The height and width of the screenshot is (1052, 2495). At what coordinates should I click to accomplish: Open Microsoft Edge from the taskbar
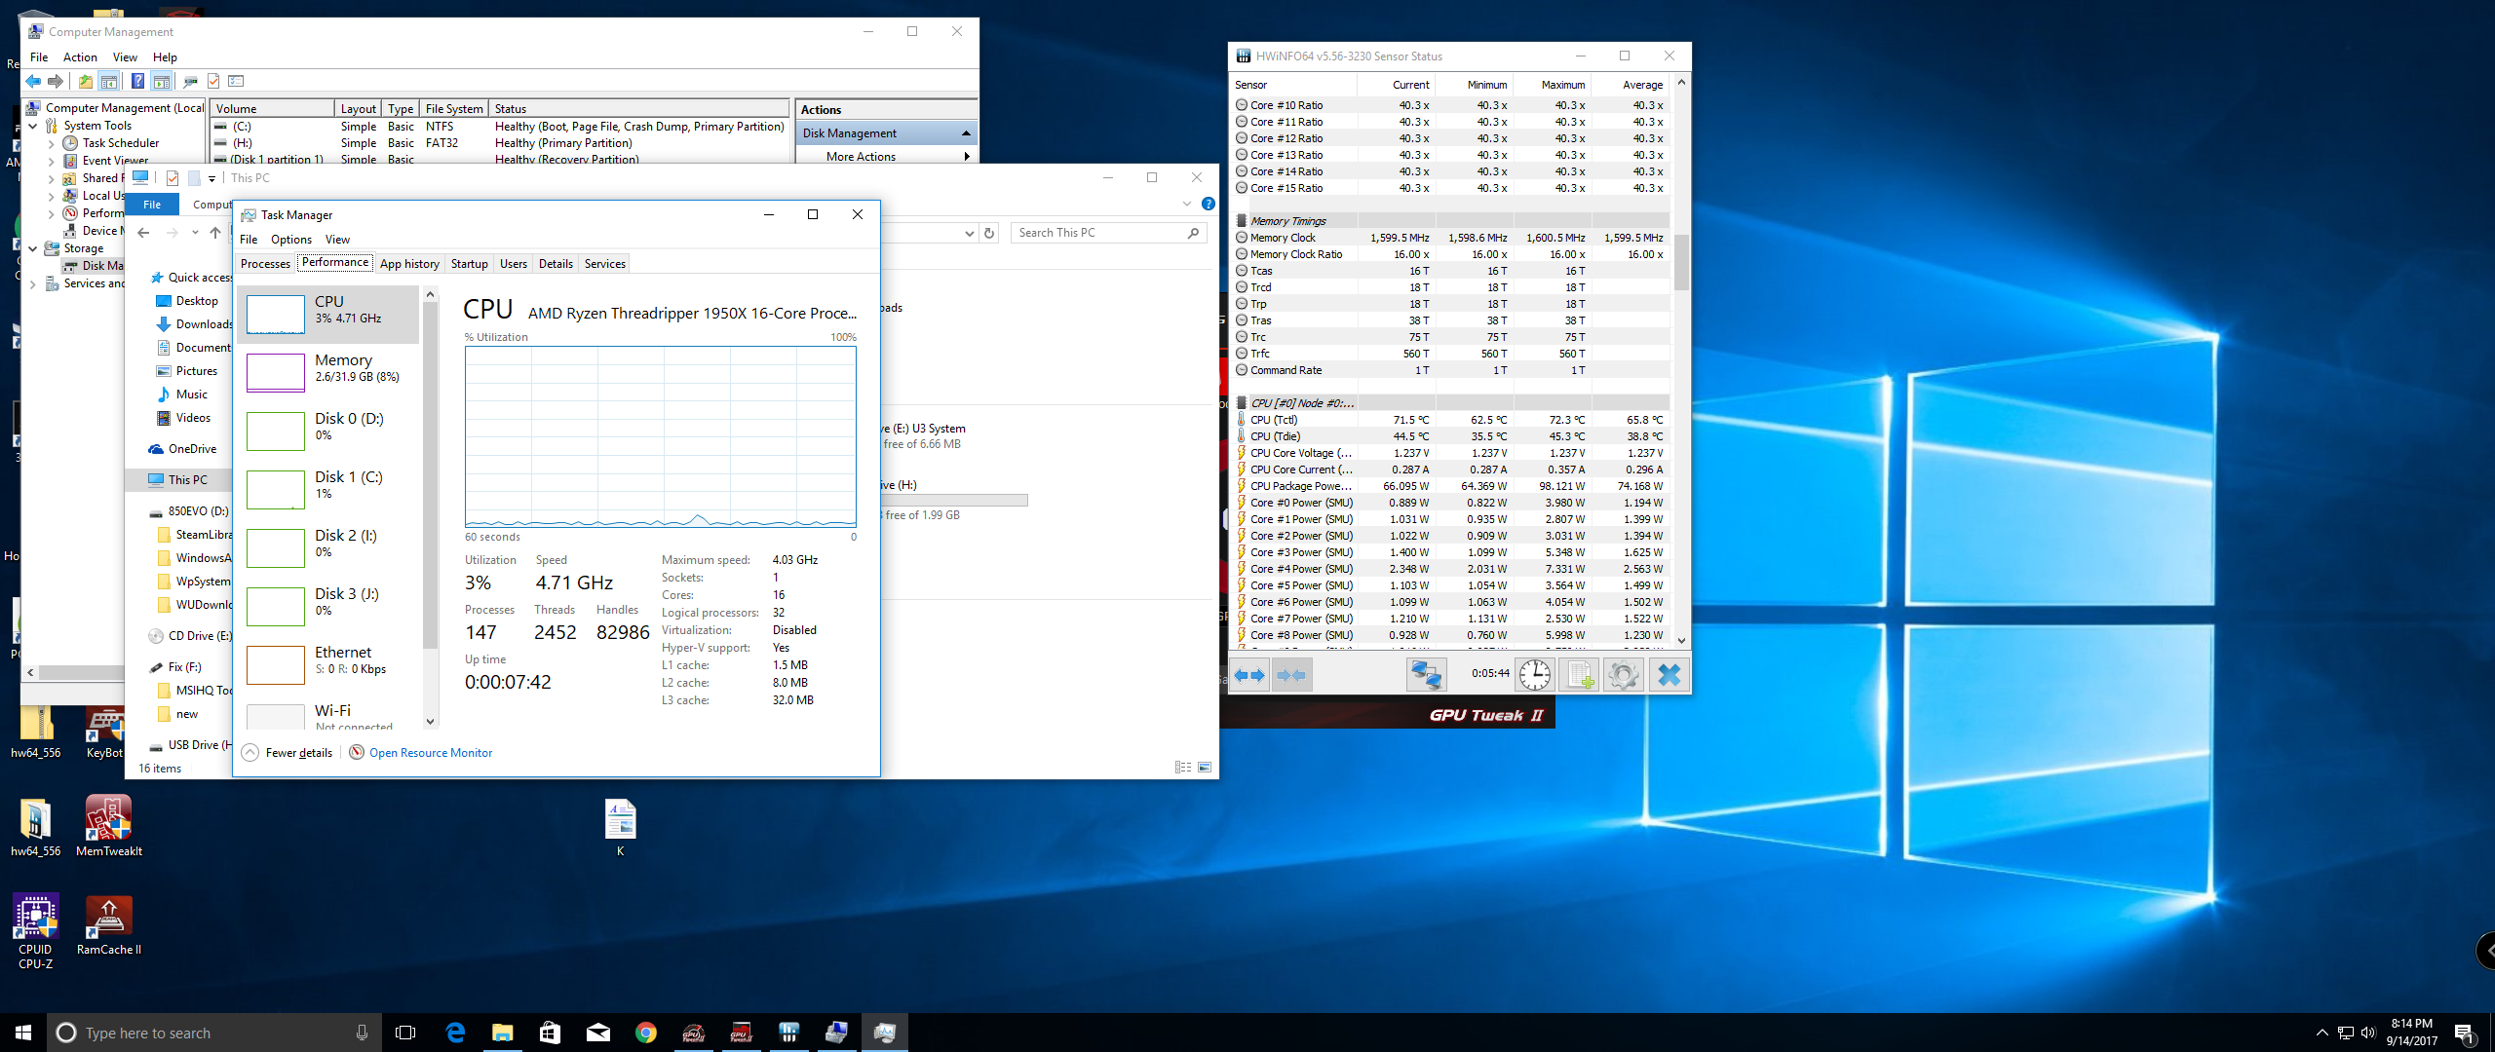click(455, 1033)
